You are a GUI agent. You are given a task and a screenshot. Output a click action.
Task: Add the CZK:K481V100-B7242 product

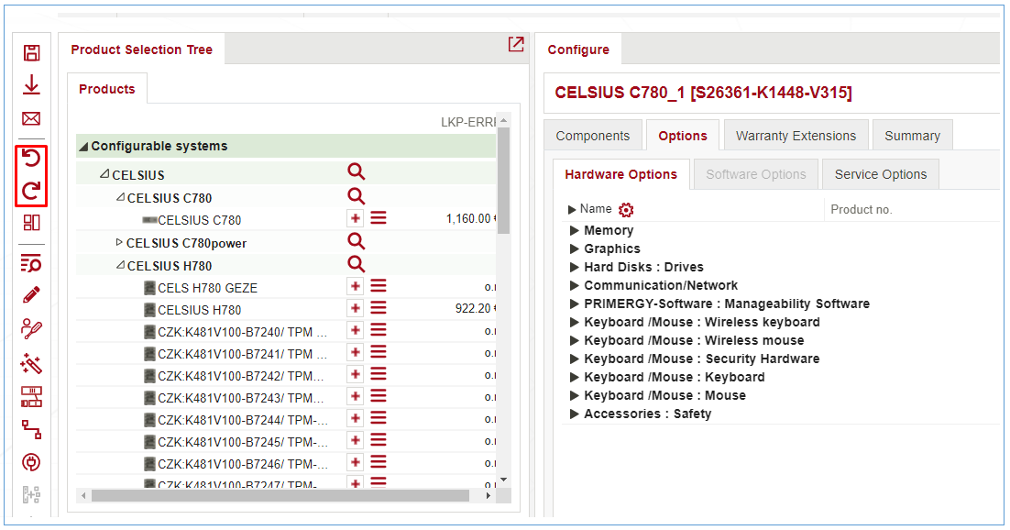pos(355,375)
